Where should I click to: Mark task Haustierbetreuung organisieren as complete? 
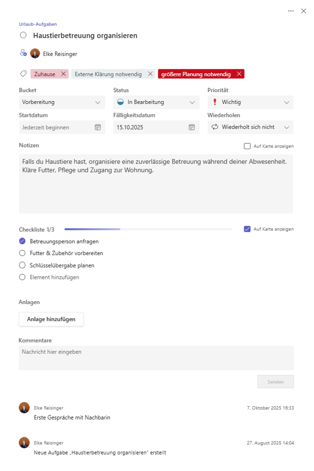click(23, 35)
